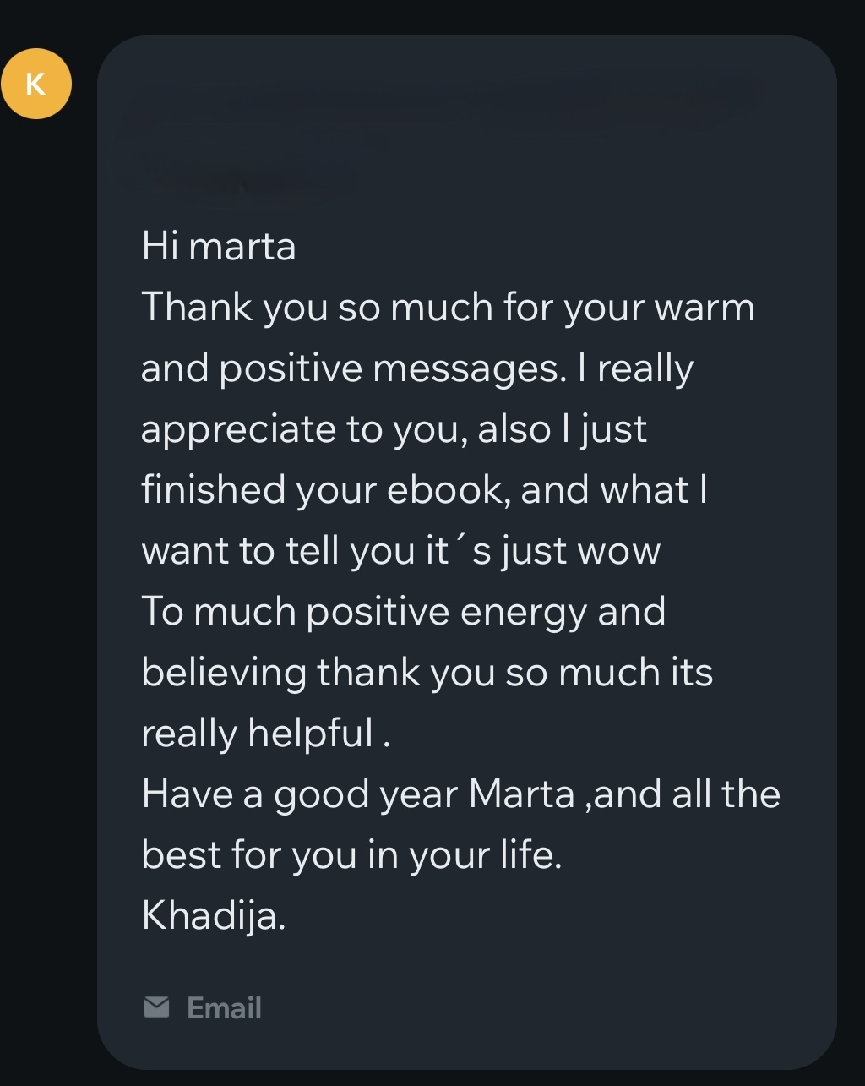
Task: Click the Email label below message
Action: 224,1007
